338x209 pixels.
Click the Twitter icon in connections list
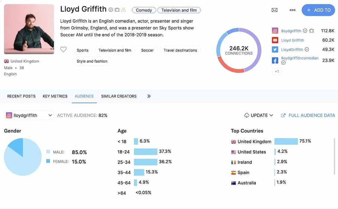pos(275,50)
